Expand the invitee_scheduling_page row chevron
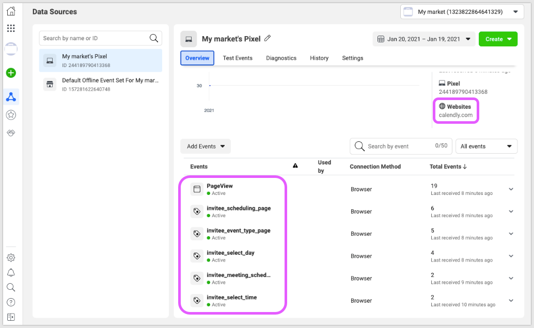 click(x=511, y=211)
